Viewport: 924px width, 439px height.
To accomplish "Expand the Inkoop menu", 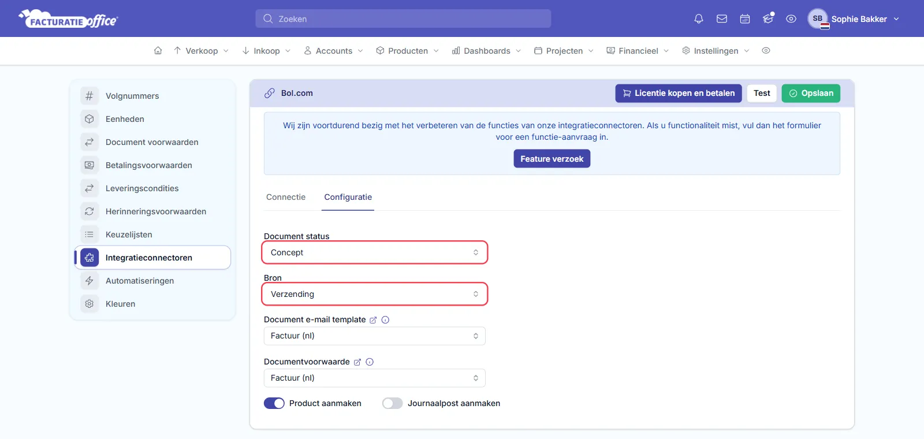I will pos(266,51).
